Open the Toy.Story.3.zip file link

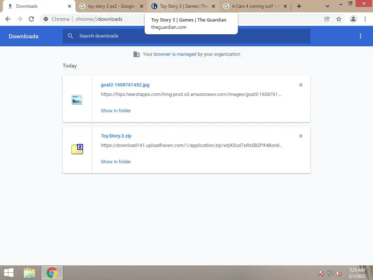[x=116, y=136]
